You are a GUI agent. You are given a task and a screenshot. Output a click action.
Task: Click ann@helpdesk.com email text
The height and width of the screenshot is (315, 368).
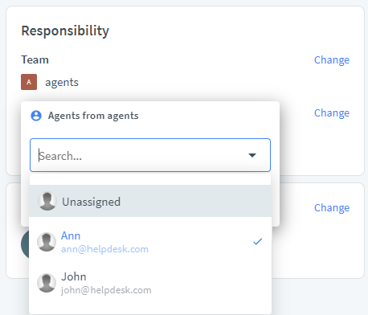pyautogui.click(x=104, y=249)
